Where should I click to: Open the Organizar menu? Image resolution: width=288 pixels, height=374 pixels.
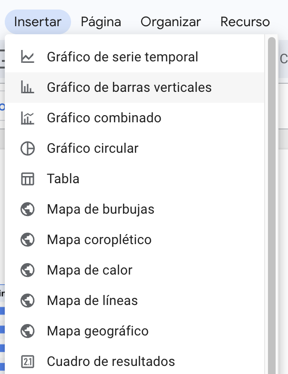pyautogui.click(x=171, y=22)
